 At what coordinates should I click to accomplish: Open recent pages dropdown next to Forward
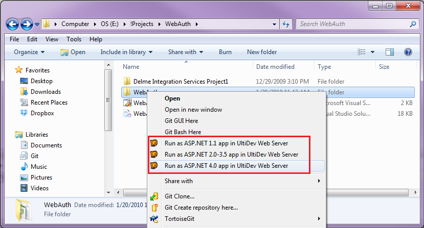[37, 24]
